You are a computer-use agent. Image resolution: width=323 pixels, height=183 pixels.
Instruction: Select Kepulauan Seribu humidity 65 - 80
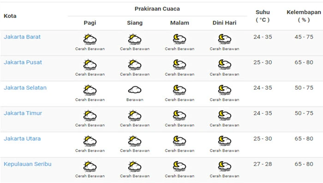point(304,164)
